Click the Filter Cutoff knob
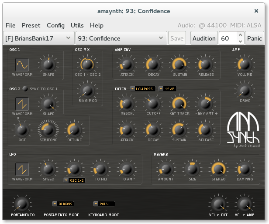This screenshot has height=224, width=269. tap(153, 104)
